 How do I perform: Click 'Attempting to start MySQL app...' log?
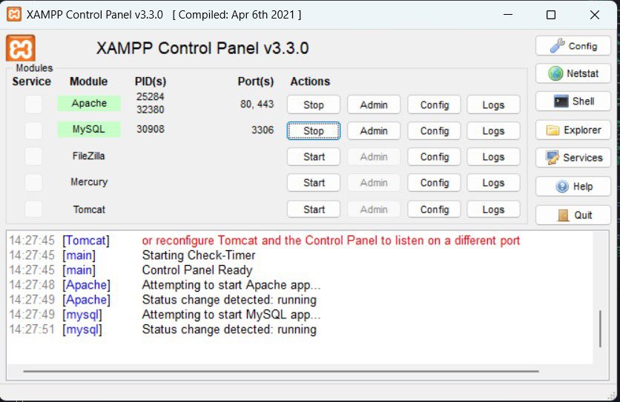click(231, 315)
